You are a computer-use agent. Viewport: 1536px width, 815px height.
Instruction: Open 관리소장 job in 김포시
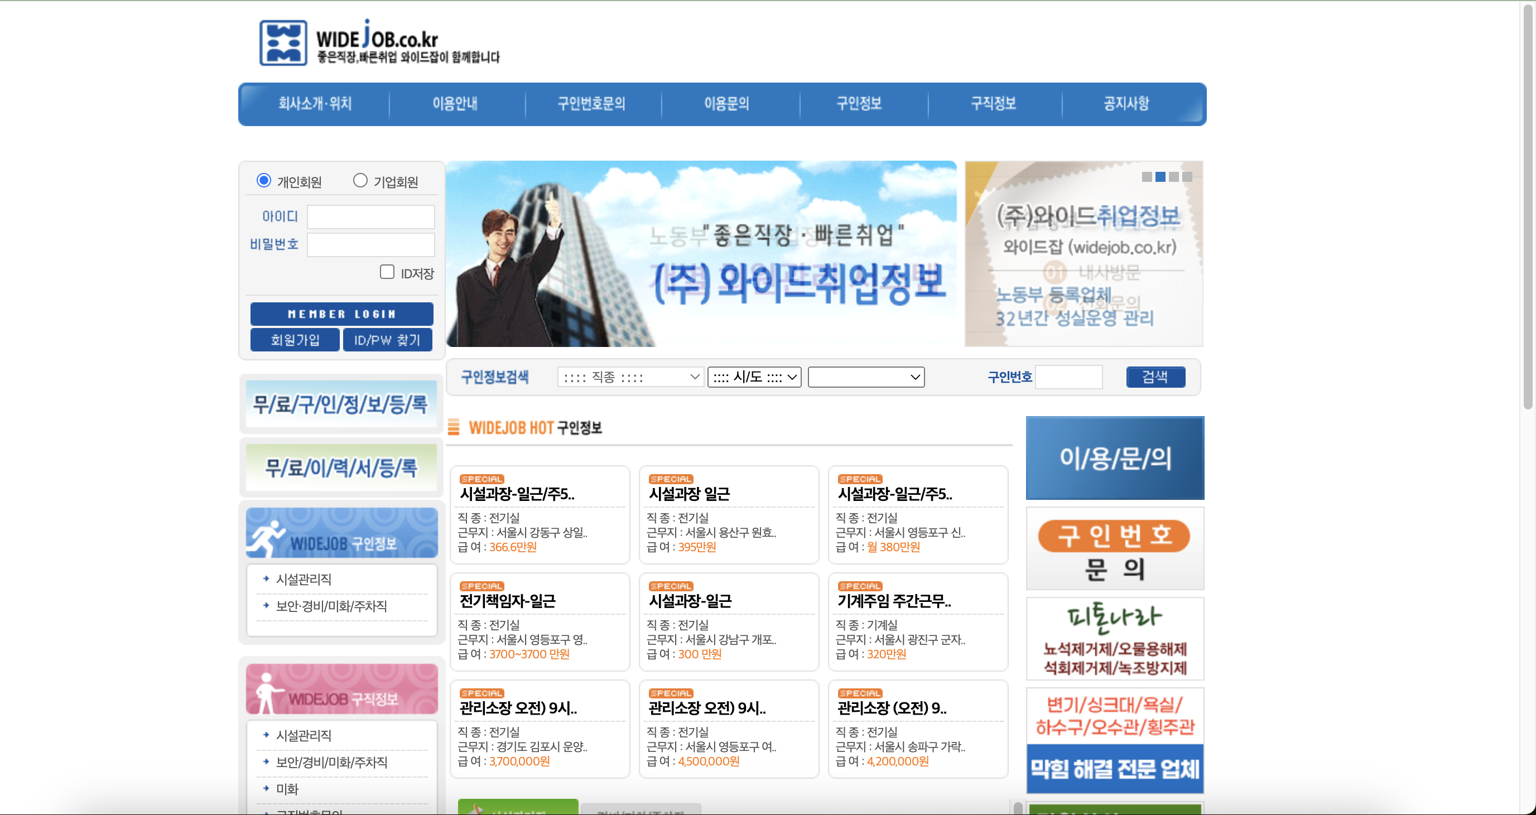[x=540, y=729]
